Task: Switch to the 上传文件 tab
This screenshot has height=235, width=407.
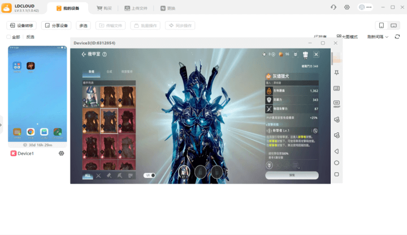Action: point(136,8)
